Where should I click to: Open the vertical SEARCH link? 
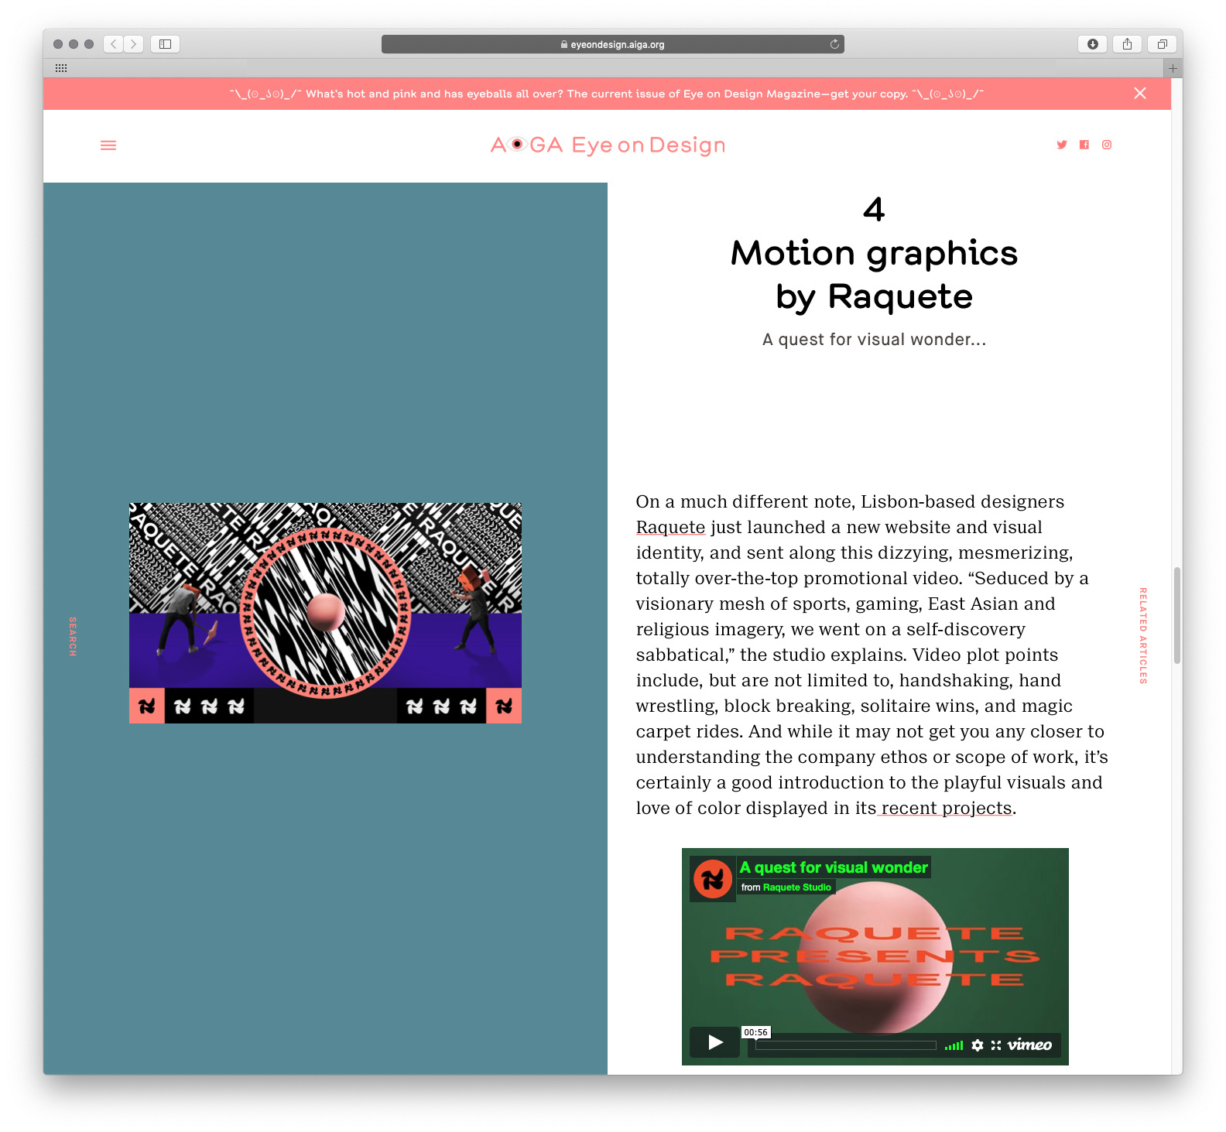72,637
